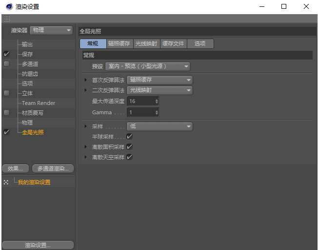Image resolution: width=318 pixels, height=250 pixels.
Task: Select 我的渲染设置 preset entry
Action: (x=34, y=182)
